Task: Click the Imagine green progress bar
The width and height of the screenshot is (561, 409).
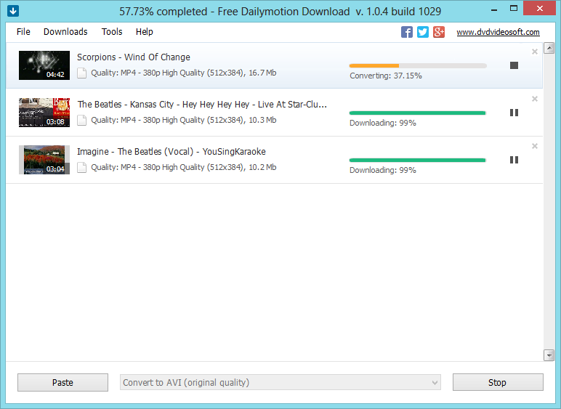Action: 418,160
